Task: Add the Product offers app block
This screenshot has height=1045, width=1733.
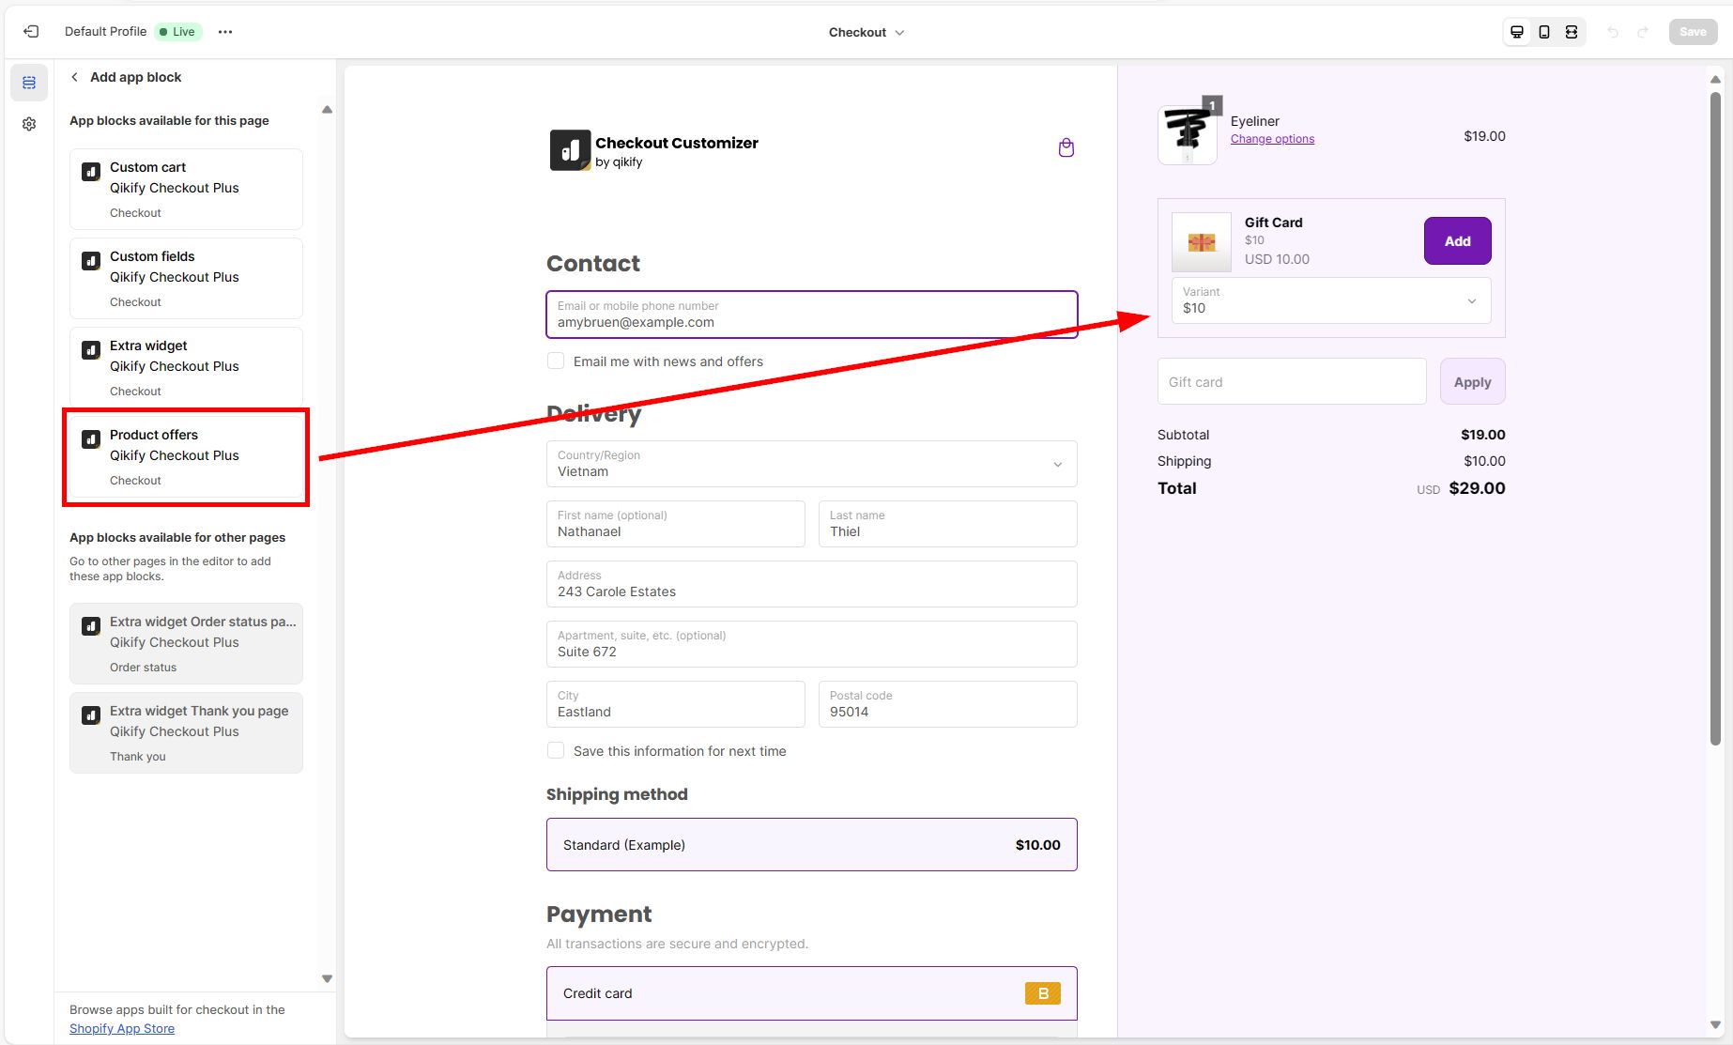Action: pos(186,456)
